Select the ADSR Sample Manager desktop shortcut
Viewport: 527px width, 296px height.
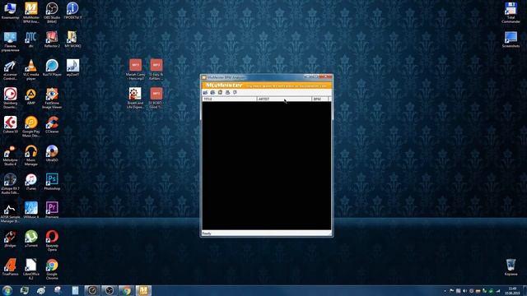pos(11,212)
